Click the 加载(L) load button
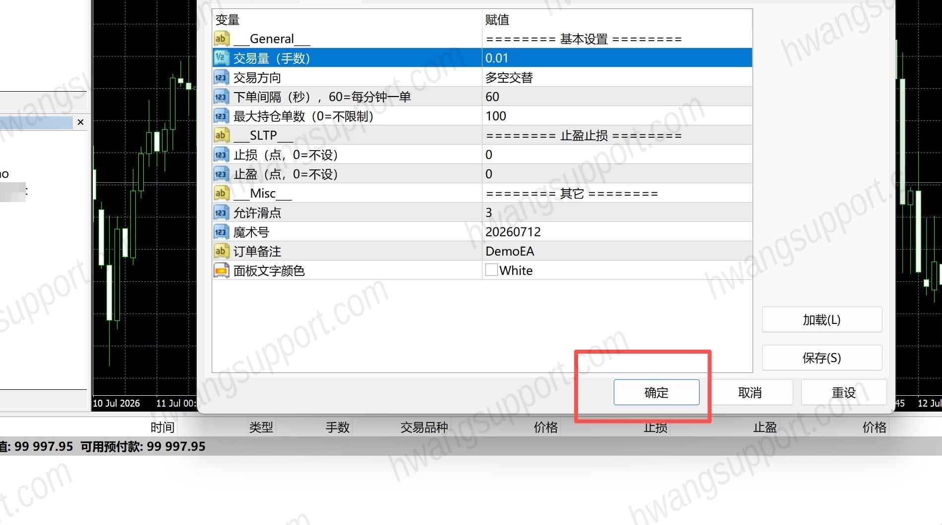This screenshot has height=525, width=942. coord(822,319)
